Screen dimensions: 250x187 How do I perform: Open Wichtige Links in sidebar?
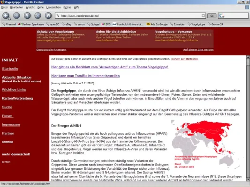pyautogui.click(x=14, y=90)
